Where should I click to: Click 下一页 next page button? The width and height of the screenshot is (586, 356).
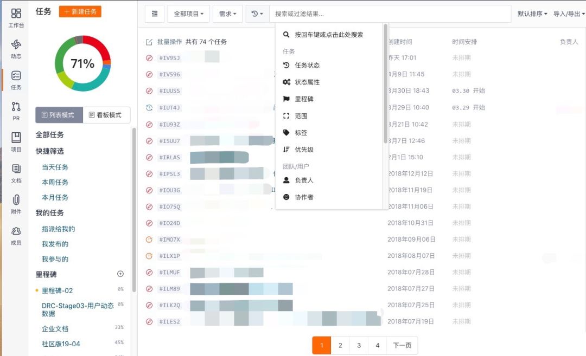[x=402, y=345]
